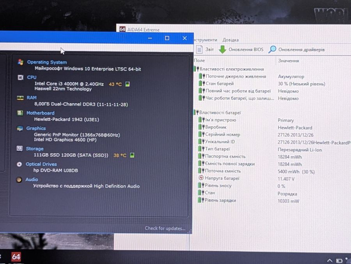Click the Акумулятор value

[291, 76]
